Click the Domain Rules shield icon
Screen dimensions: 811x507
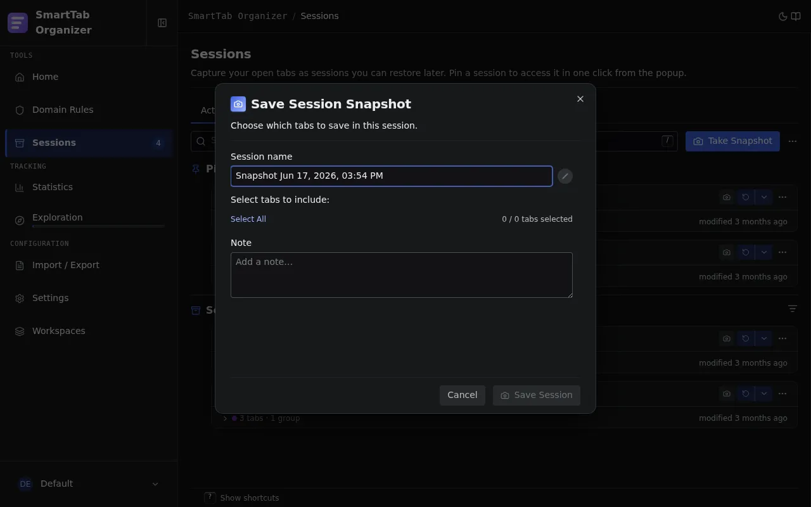pos(20,110)
